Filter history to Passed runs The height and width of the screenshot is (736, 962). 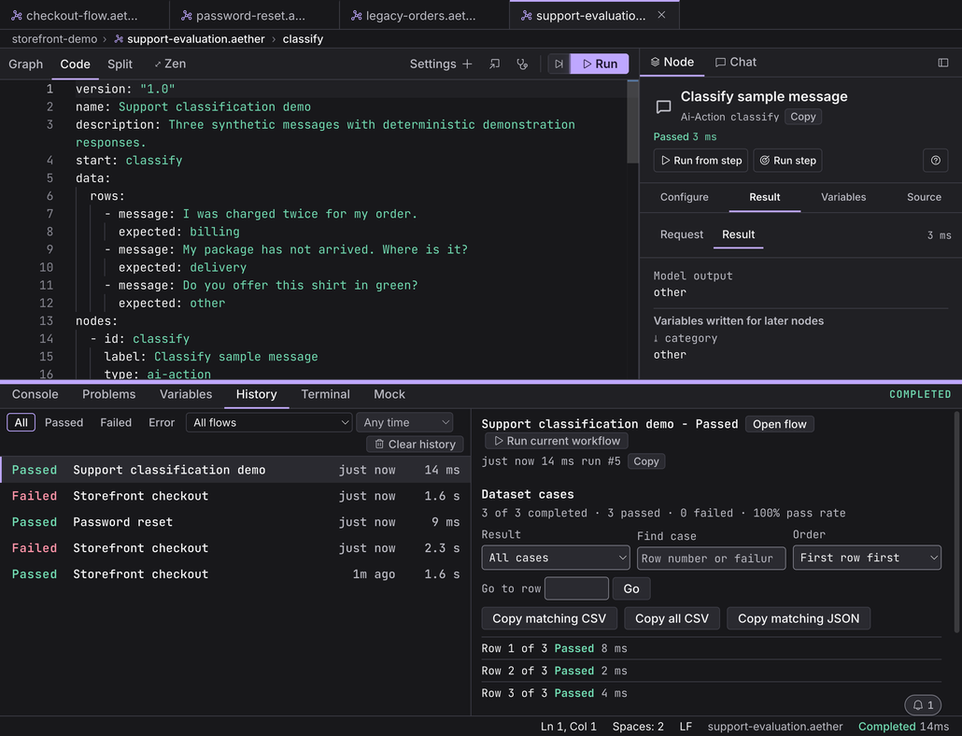64,422
